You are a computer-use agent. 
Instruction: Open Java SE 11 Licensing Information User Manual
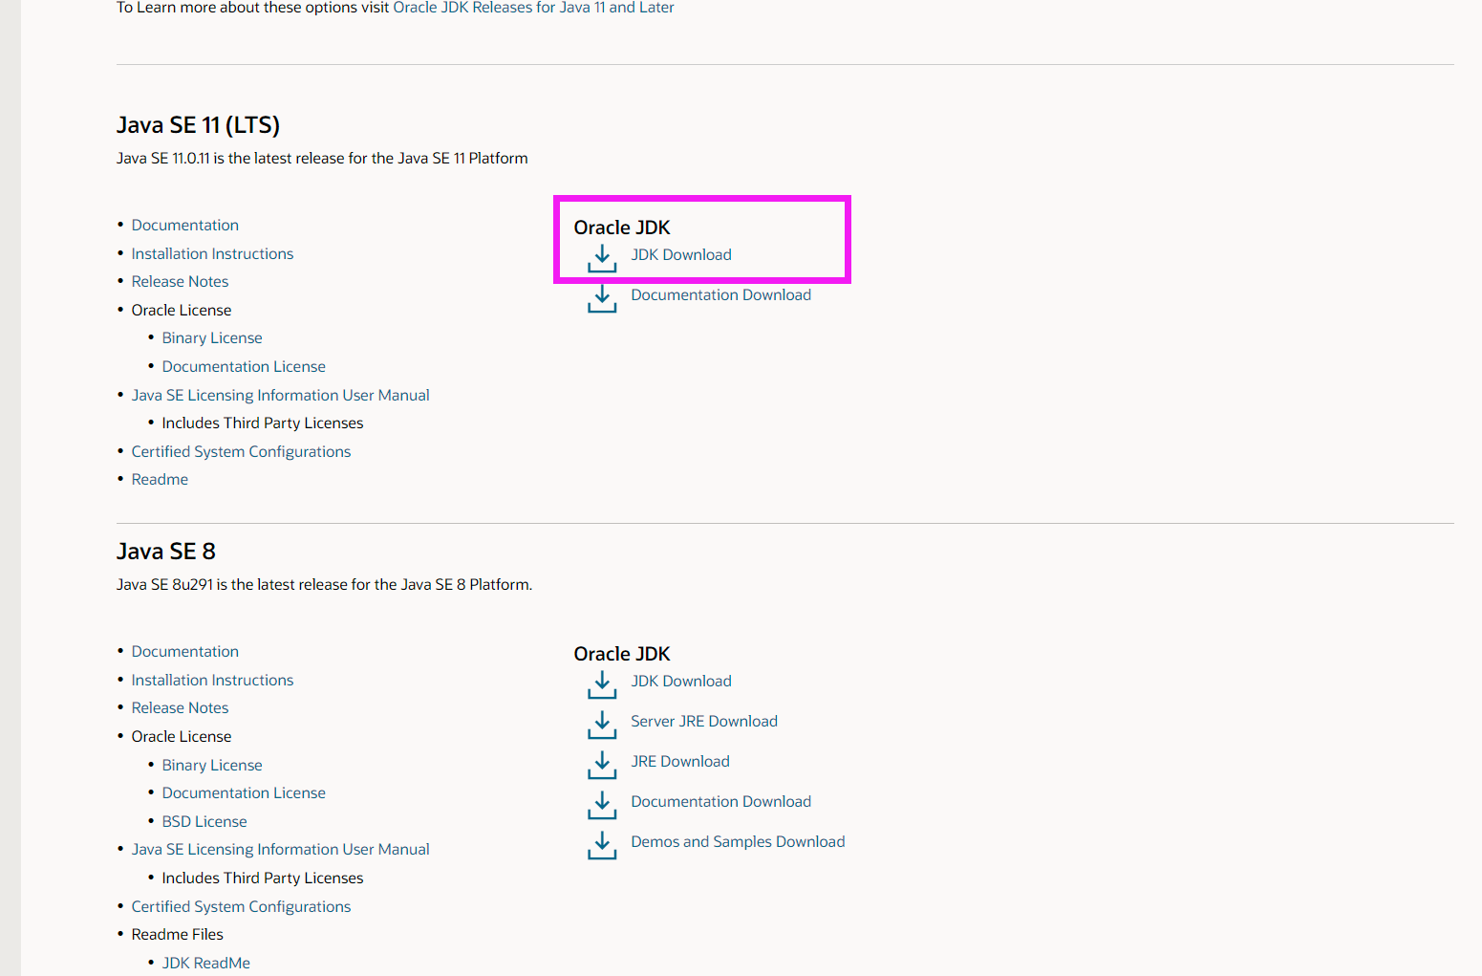[280, 395]
